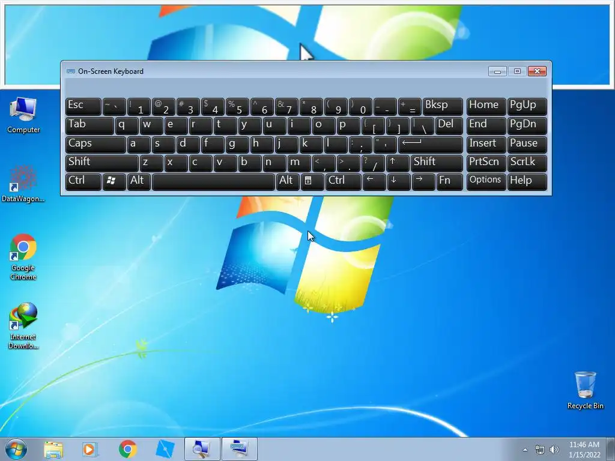
Task: Toggle the ScrLk key
Action: click(527, 163)
